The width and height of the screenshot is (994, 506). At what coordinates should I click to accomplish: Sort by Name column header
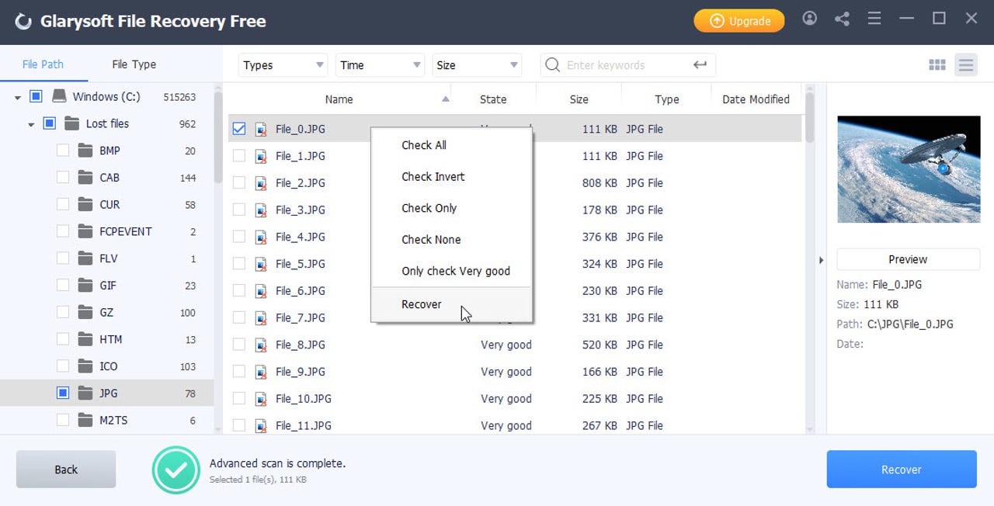point(339,99)
